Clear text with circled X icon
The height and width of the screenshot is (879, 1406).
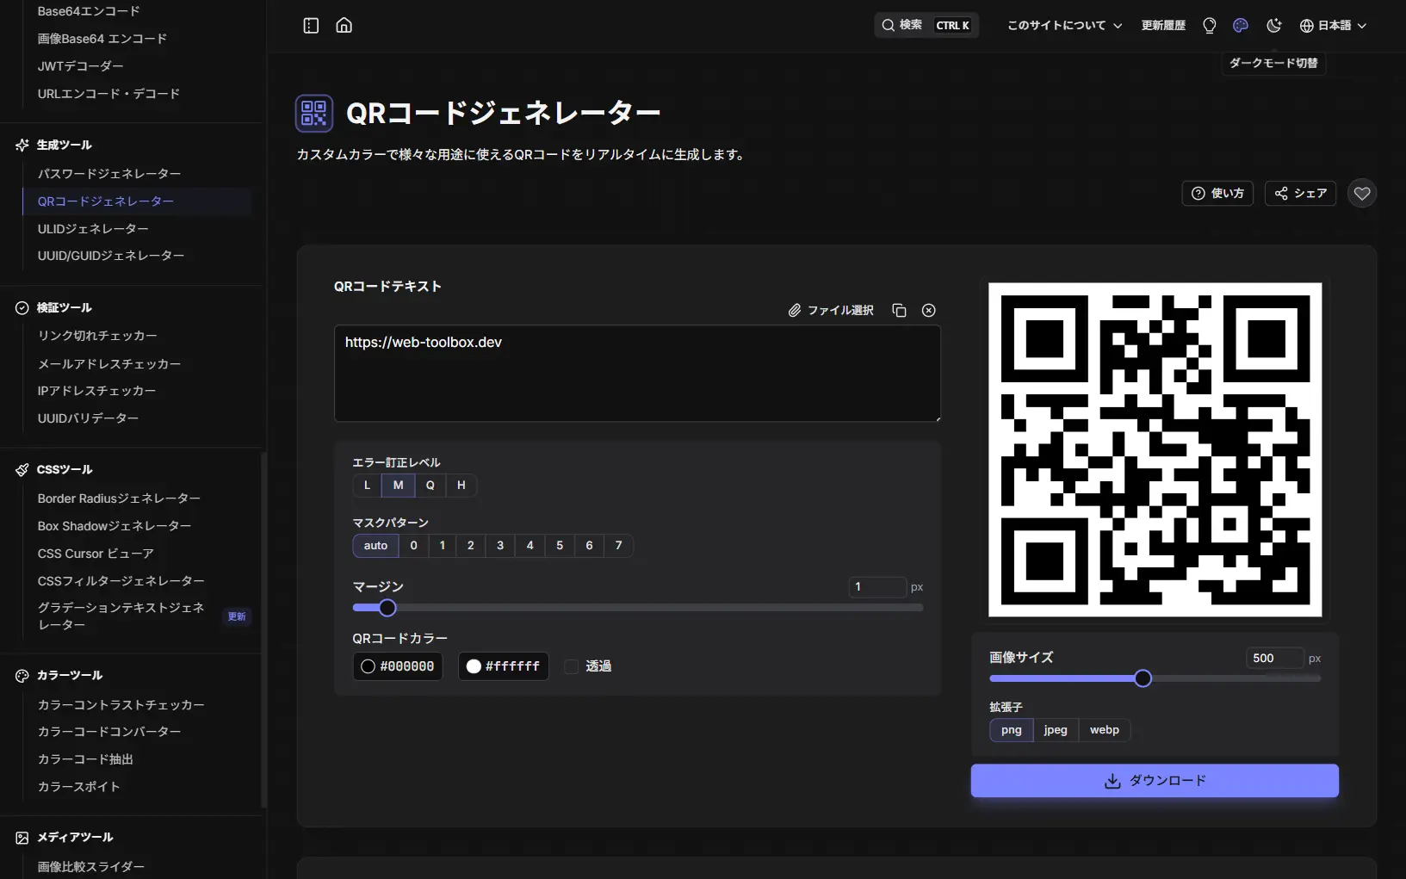[x=929, y=310]
